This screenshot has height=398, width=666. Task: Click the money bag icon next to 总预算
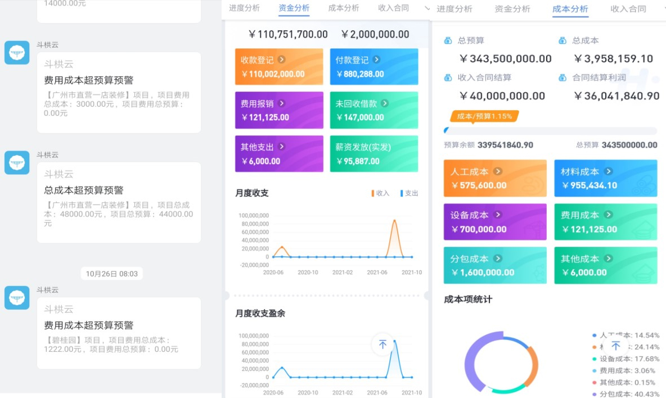click(x=448, y=40)
